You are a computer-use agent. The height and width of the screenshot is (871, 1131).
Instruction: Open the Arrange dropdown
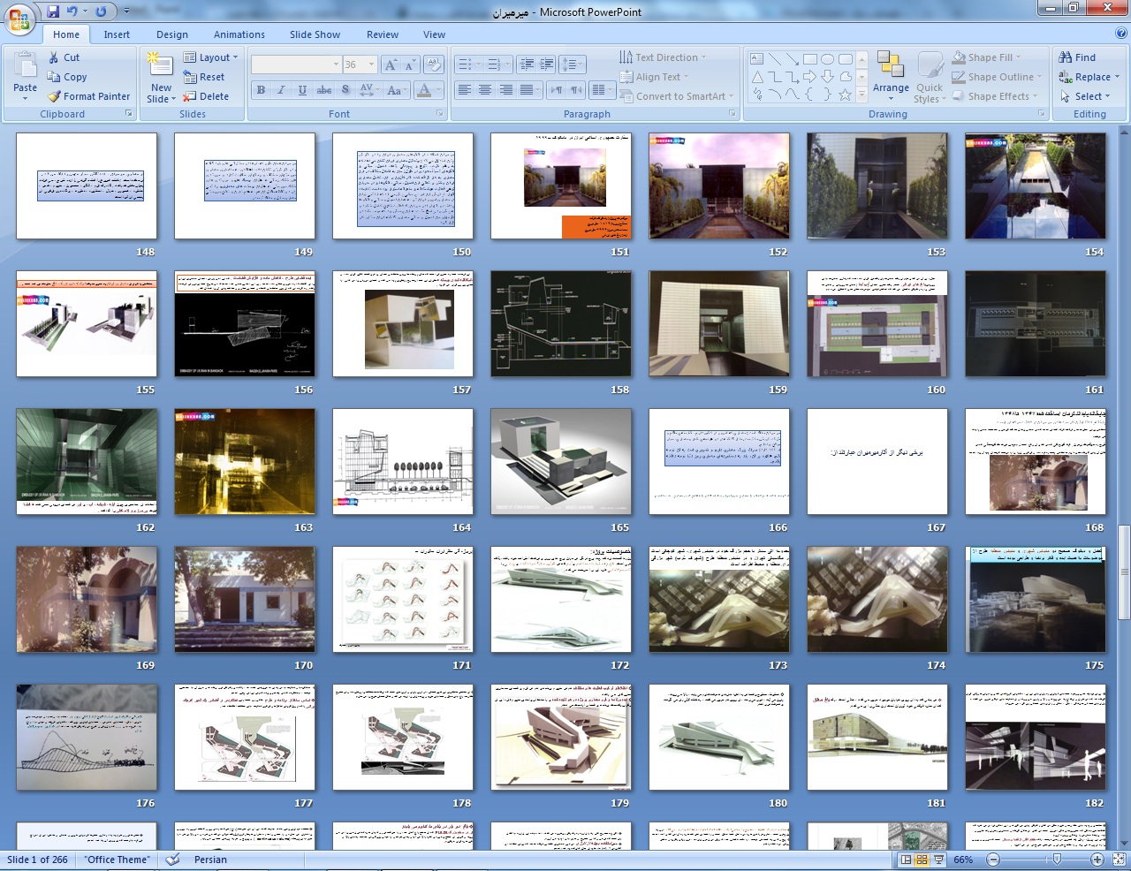(x=891, y=76)
